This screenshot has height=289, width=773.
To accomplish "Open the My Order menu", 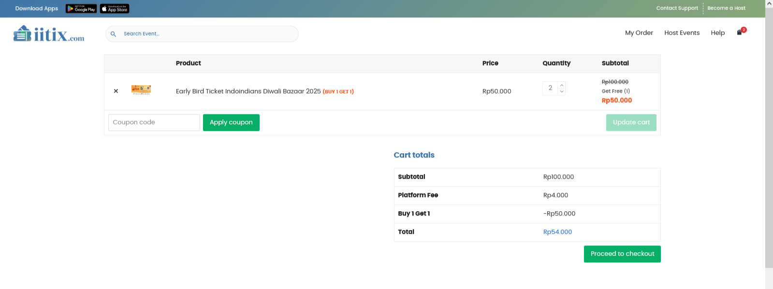I will point(639,33).
